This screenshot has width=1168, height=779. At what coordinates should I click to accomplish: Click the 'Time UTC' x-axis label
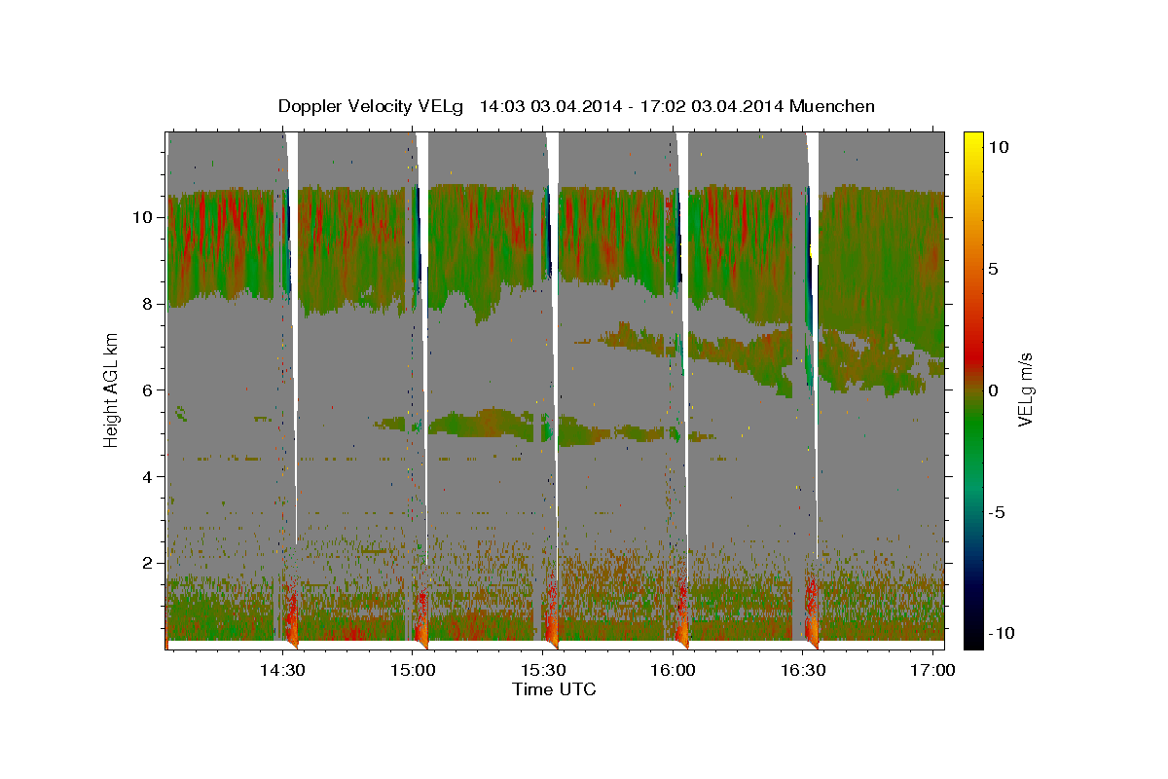click(x=555, y=689)
